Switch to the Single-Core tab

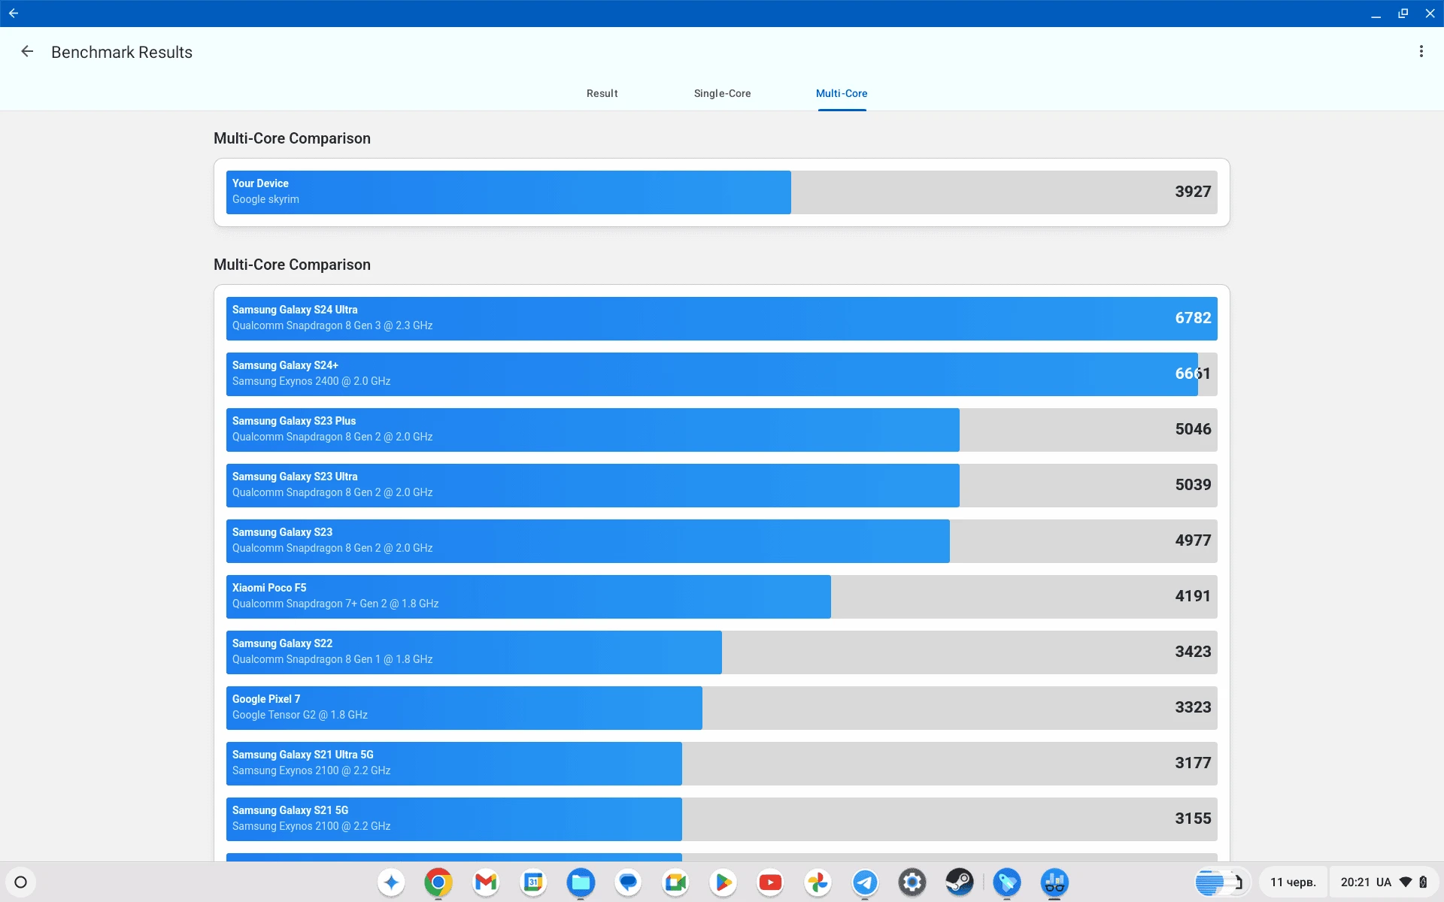pyautogui.click(x=722, y=93)
